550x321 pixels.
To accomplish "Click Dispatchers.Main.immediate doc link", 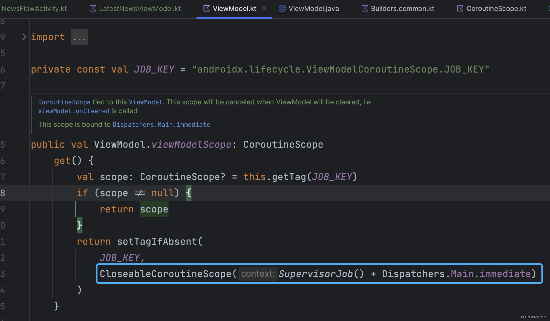I will (161, 125).
